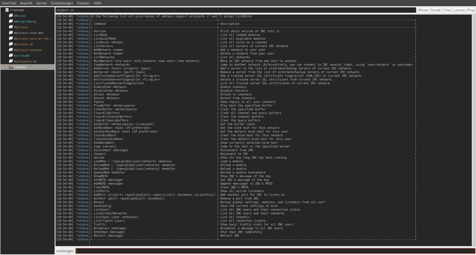Click the #stratum0 channel icon

(11, 55)
